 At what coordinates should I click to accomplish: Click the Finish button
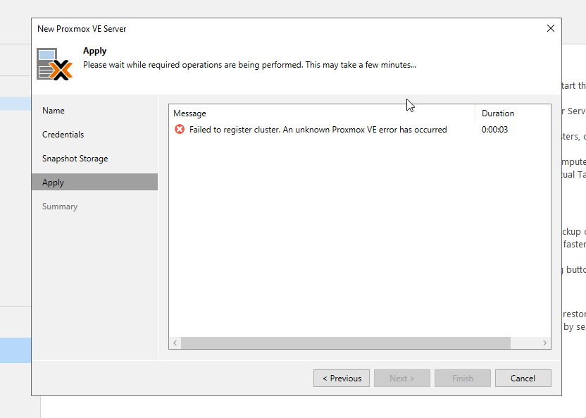coord(463,379)
